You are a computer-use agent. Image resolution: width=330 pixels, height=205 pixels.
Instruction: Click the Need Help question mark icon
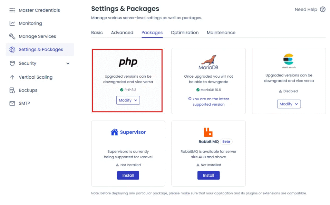pyautogui.click(x=323, y=9)
